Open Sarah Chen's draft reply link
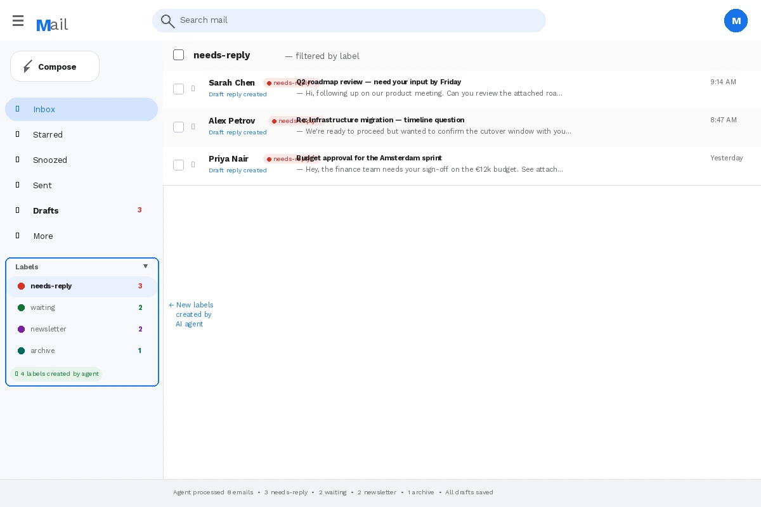The height and width of the screenshot is (507, 761). click(x=237, y=94)
